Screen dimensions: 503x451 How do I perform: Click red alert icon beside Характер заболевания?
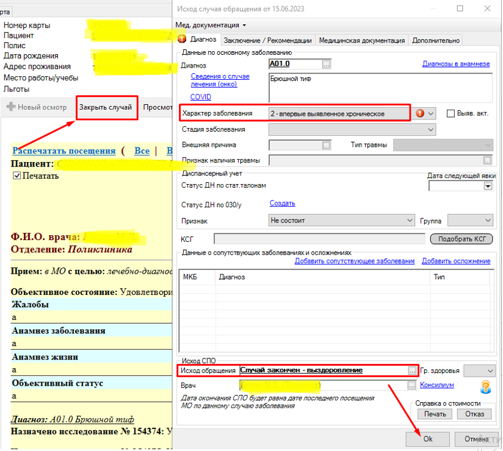[x=419, y=113]
